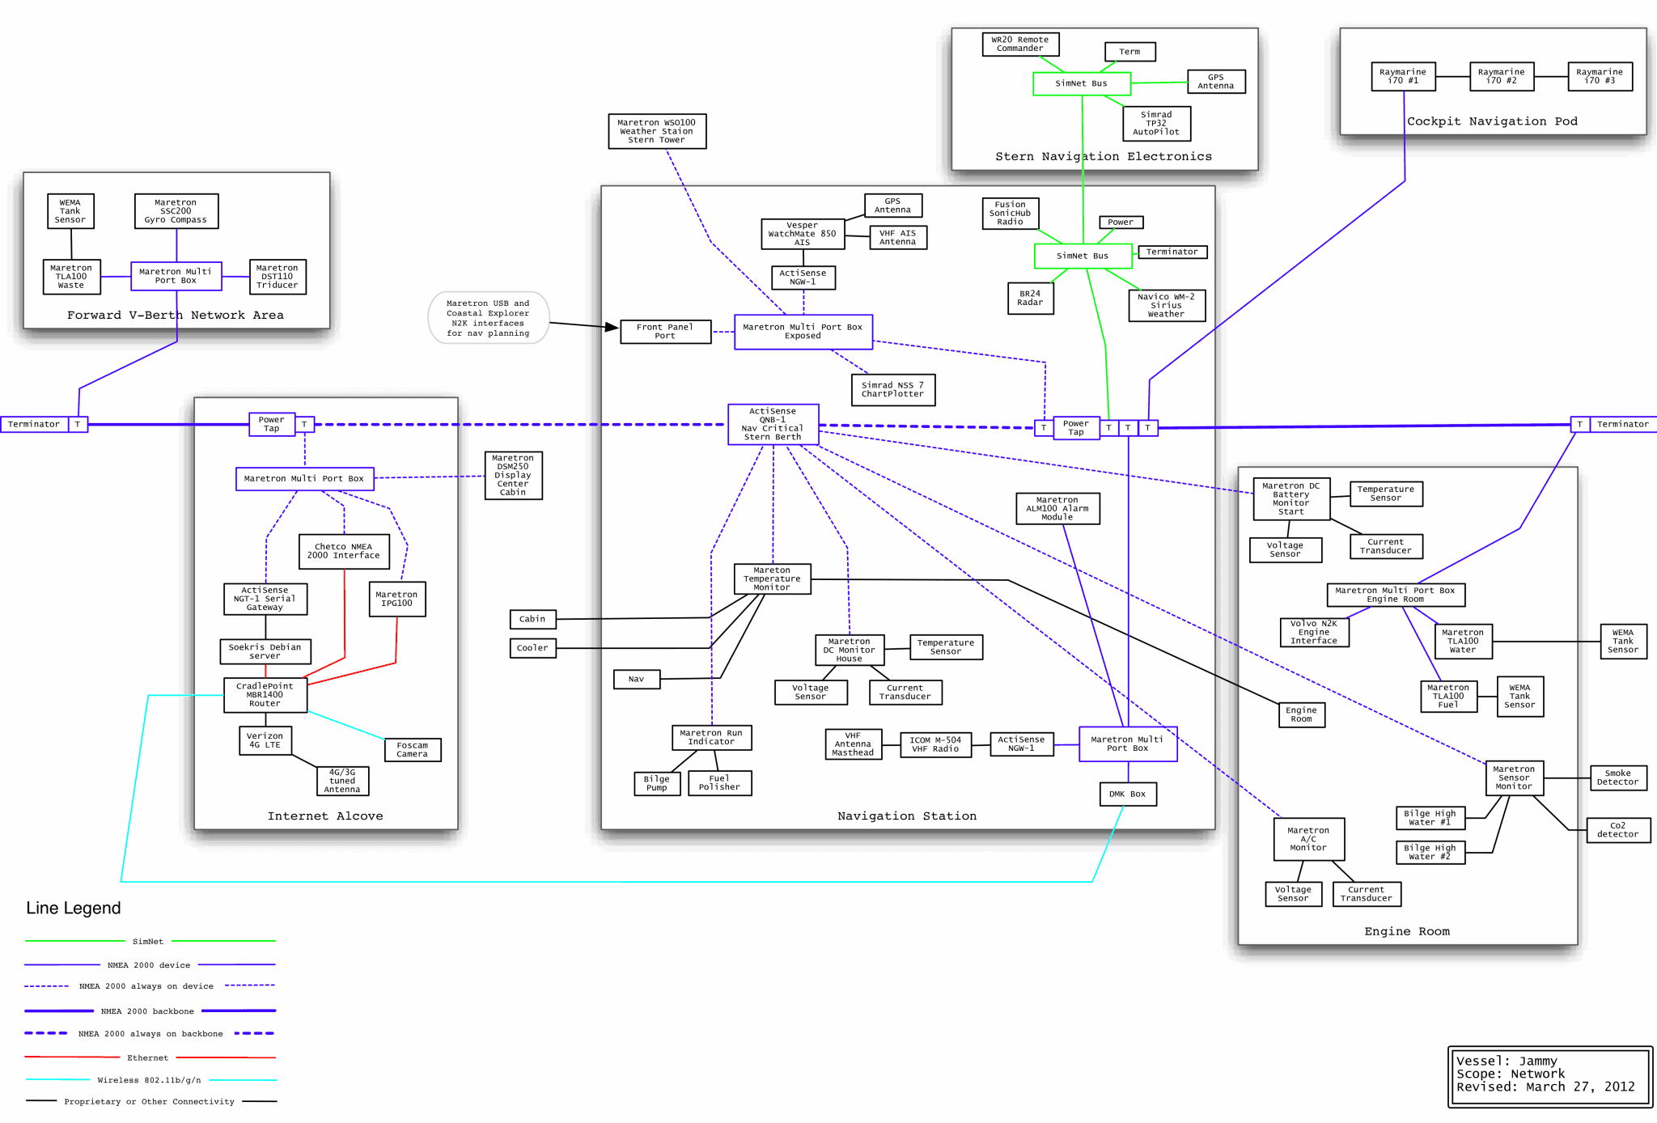
Task: Select the Maretron Multi Port Box Exposed node
Action: (803, 332)
